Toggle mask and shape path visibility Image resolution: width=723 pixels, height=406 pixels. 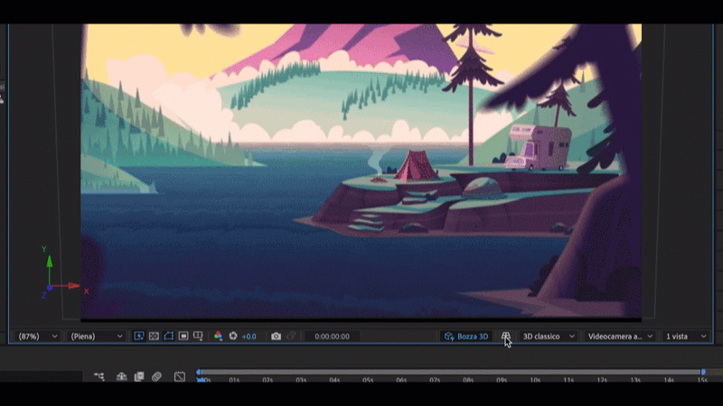(x=168, y=337)
